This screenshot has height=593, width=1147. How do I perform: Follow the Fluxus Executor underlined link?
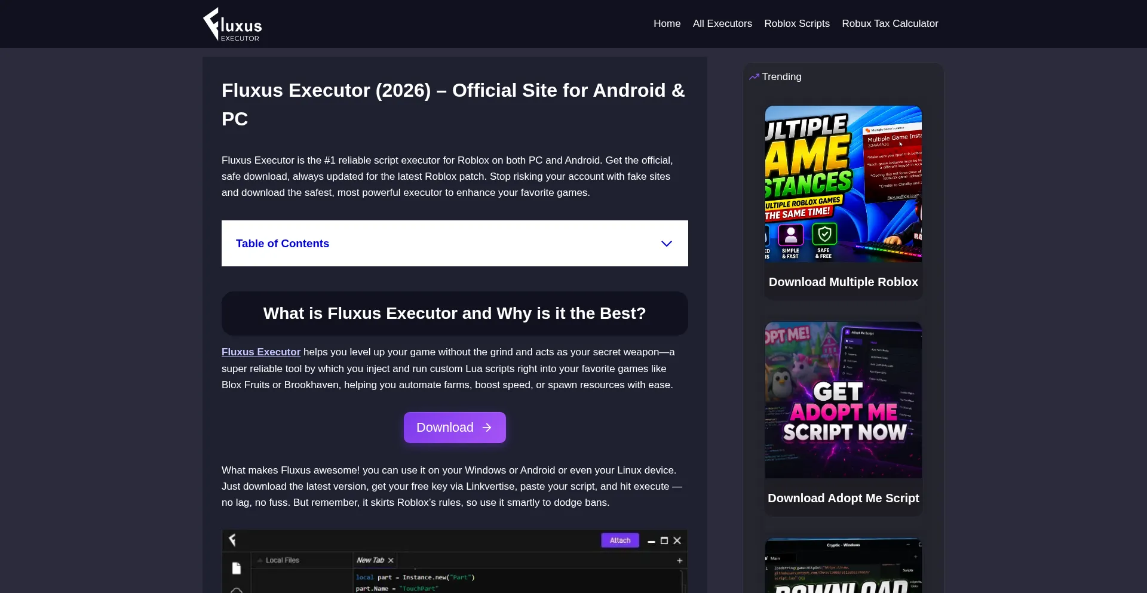[261, 352]
